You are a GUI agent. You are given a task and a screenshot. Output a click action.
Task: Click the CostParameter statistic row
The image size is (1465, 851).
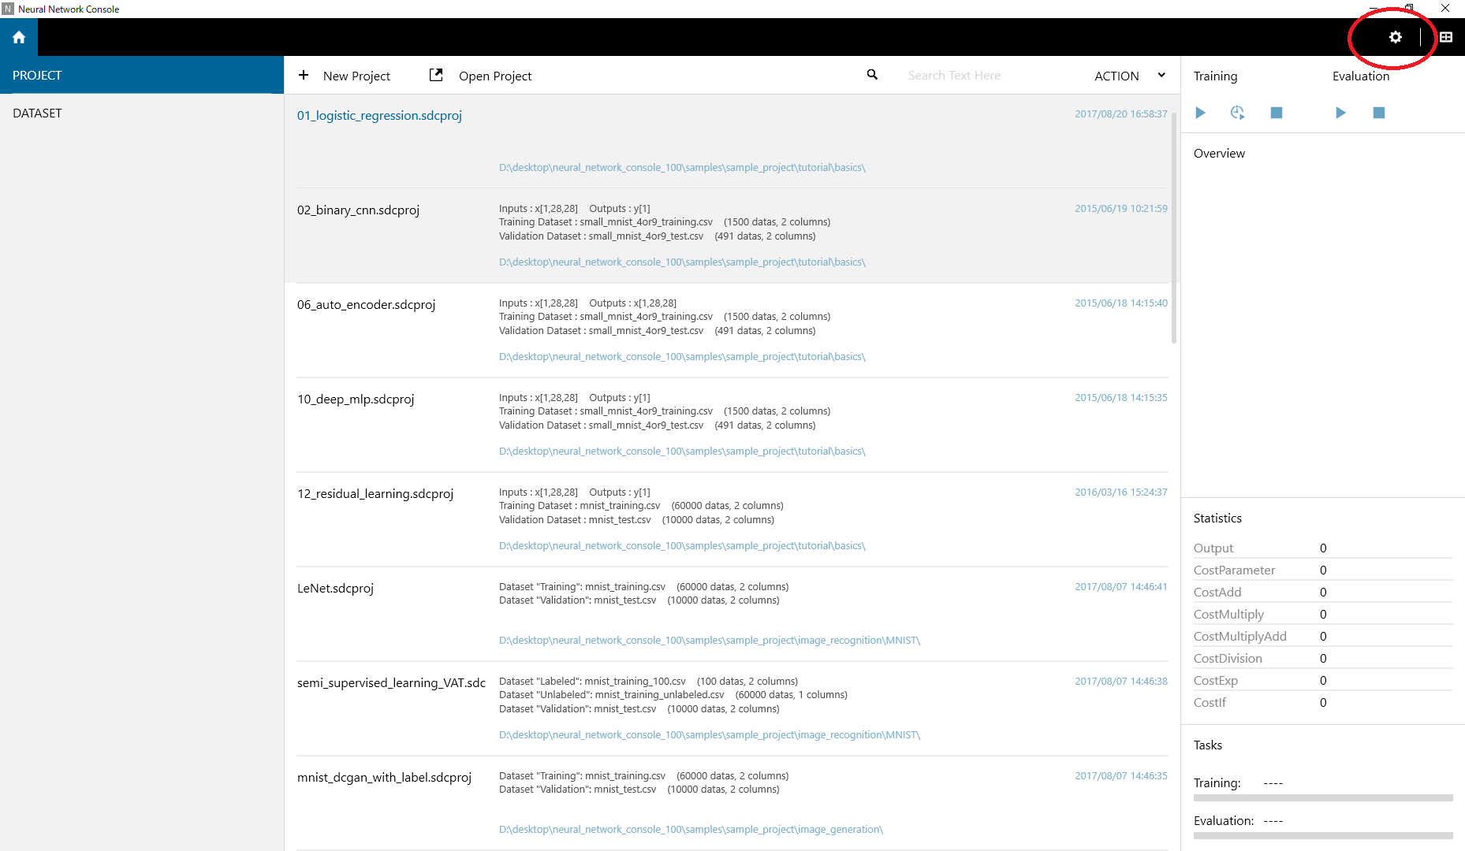click(x=1323, y=570)
